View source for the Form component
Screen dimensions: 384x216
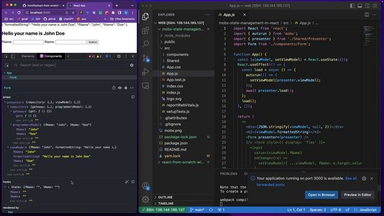[132, 88]
